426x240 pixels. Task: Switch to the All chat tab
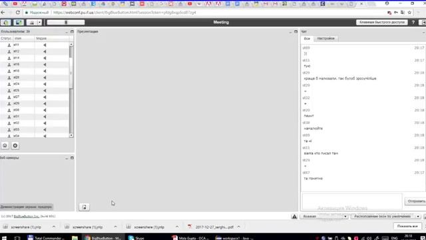point(307,39)
